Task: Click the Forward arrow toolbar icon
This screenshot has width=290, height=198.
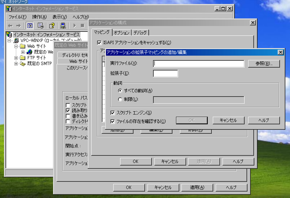Action: (18, 26)
